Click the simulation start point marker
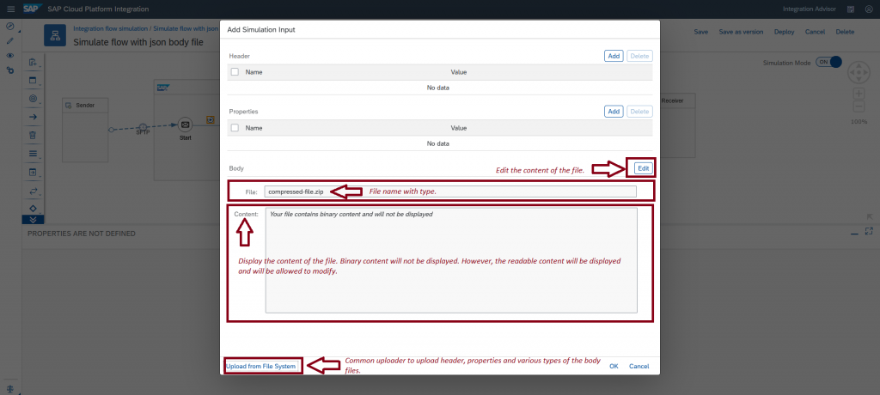Image resolution: width=880 pixels, height=395 pixels. (x=211, y=119)
